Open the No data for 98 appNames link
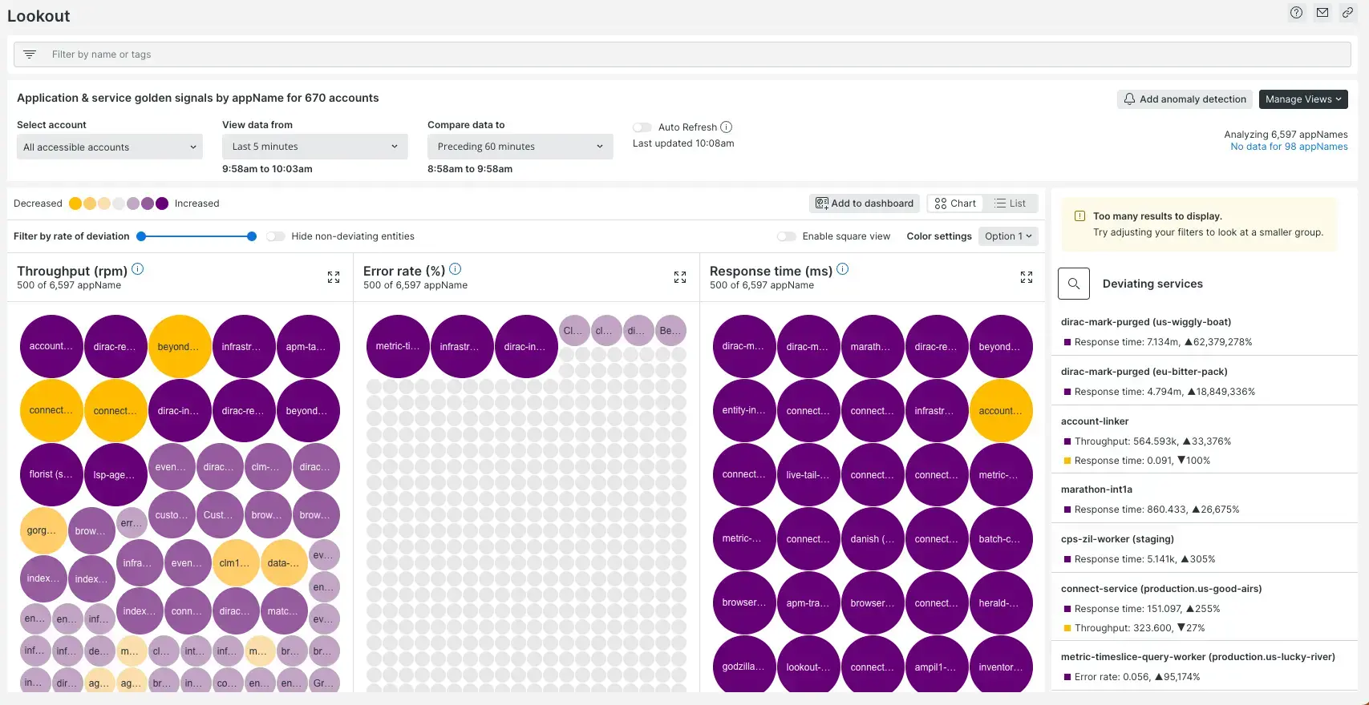 coord(1289,147)
